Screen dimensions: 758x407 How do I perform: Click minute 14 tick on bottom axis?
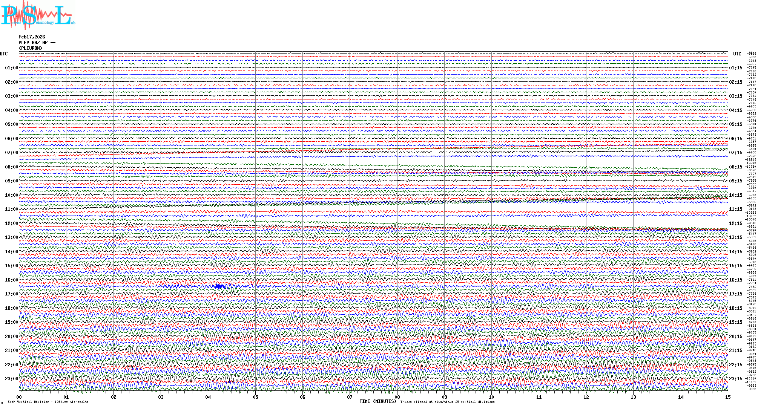click(x=681, y=397)
